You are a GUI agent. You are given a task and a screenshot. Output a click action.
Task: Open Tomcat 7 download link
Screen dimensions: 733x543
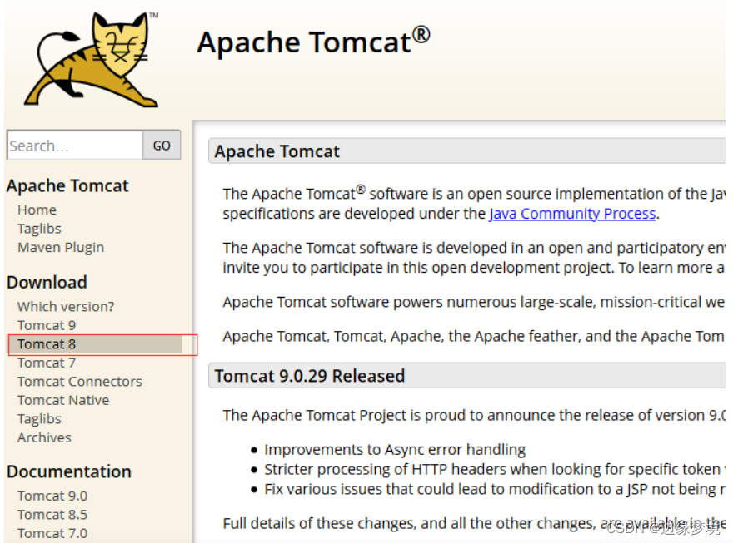click(47, 363)
